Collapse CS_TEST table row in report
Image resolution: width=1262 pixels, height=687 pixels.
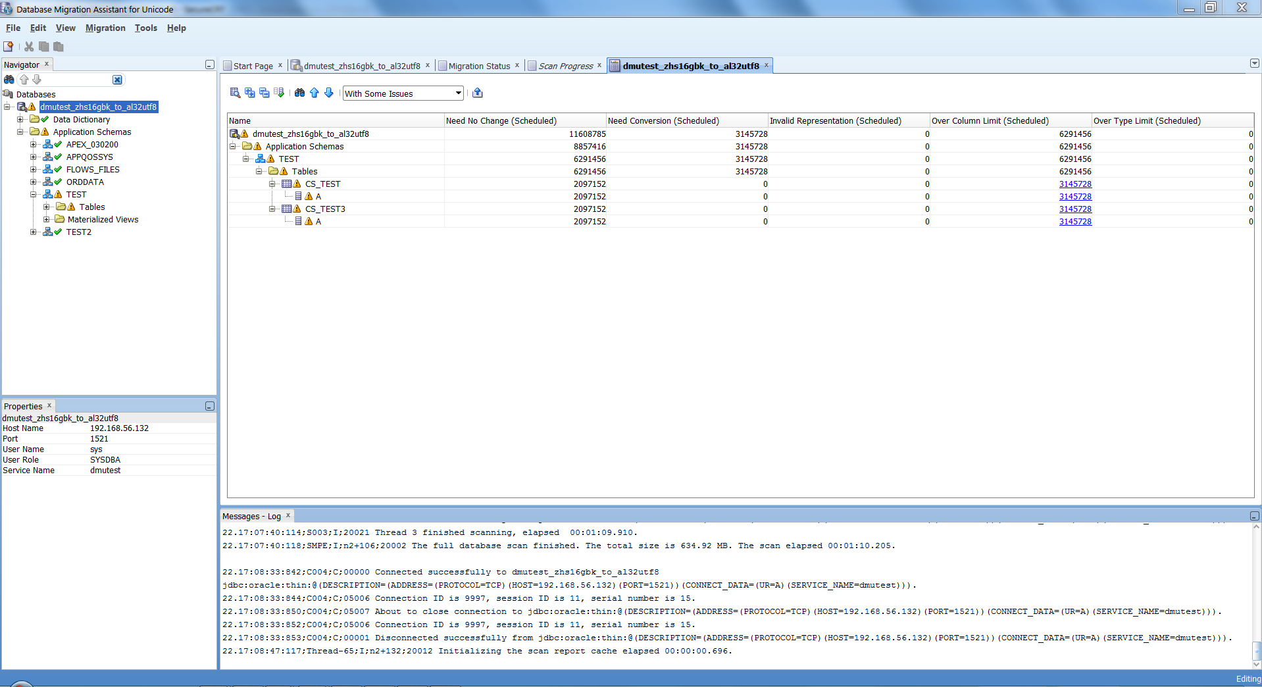(272, 184)
